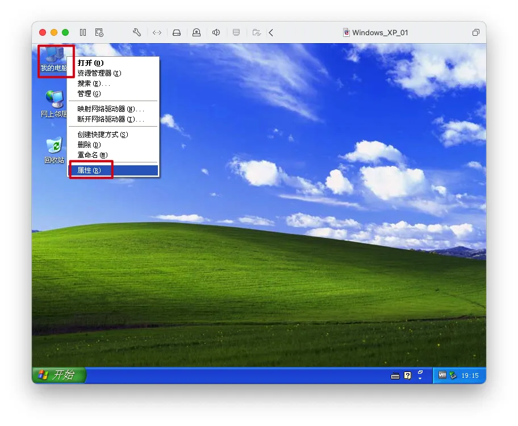Click the sound speaker icon in toolbar
The width and height of the screenshot is (518, 426).
click(x=216, y=32)
